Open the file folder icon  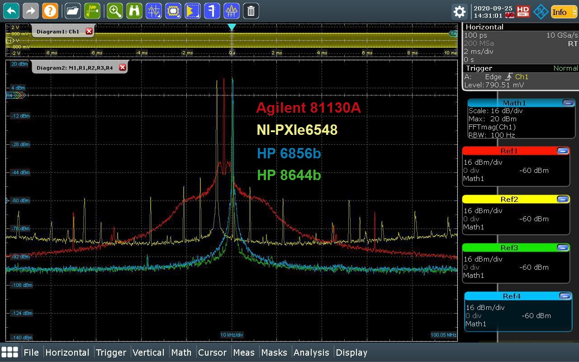[72, 11]
